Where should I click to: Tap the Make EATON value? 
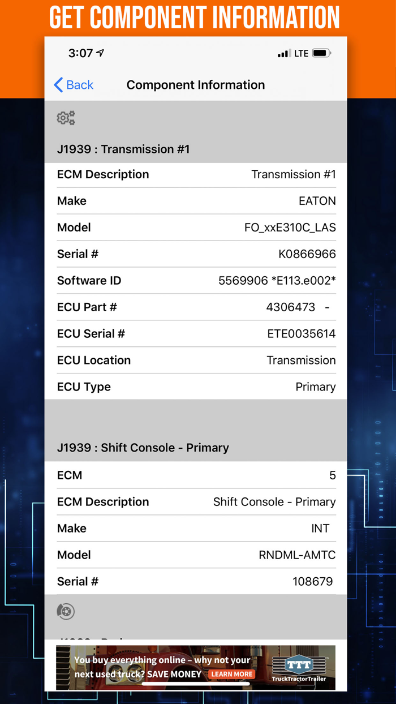pos(317,200)
